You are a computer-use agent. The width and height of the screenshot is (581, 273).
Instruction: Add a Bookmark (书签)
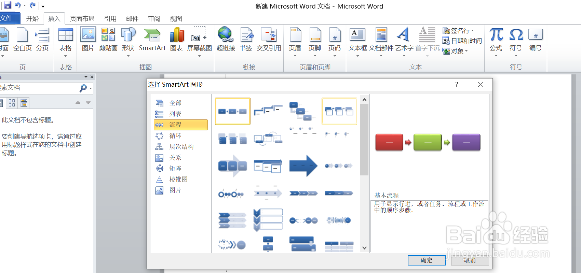click(x=246, y=40)
